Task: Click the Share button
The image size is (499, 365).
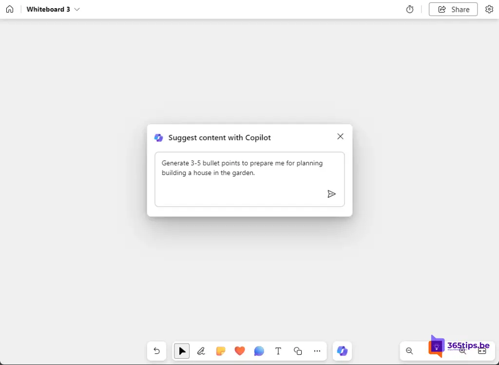Action: point(453,9)
